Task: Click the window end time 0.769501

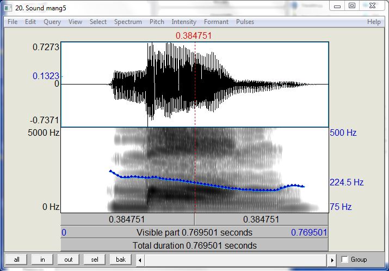Action: pos(309,232)
